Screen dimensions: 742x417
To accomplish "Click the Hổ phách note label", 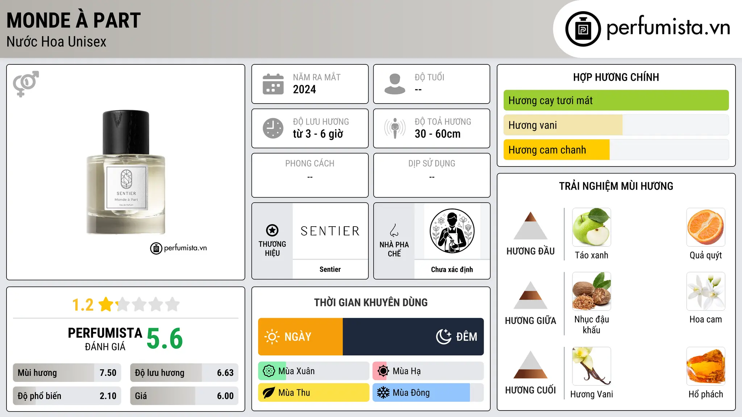I will (x=706, y=394).
